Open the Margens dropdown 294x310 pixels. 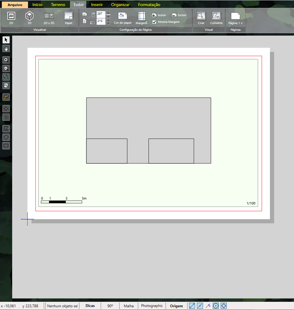142,18
